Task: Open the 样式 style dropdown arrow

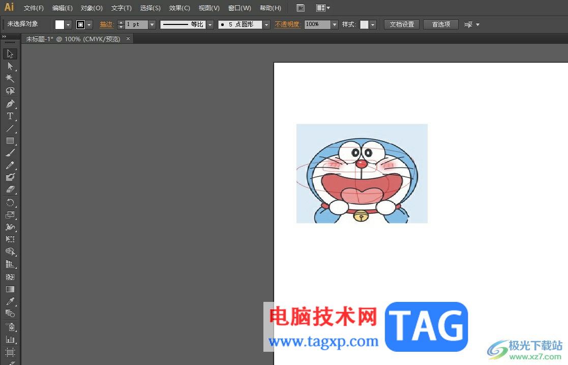Action: 373,24
